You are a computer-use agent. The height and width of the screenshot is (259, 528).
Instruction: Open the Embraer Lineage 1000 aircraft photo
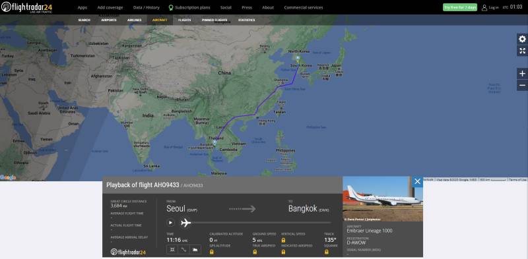click(x=383, y=199)
